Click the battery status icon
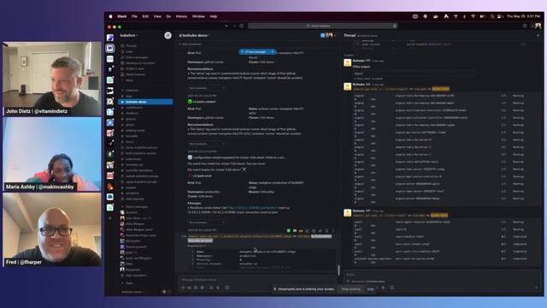 [482, 16]
